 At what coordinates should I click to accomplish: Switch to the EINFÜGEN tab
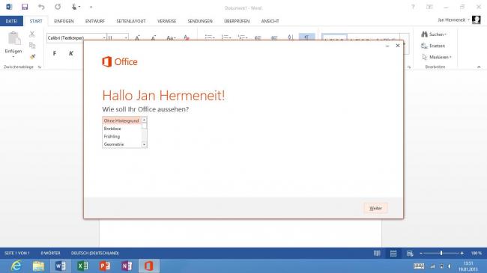point(64,21)
